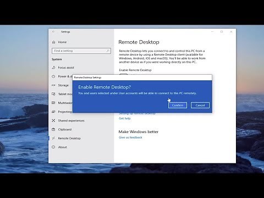This screenshot has width=264, height=198.
Task: Close the Settings window
Action: tap(231, 32)
